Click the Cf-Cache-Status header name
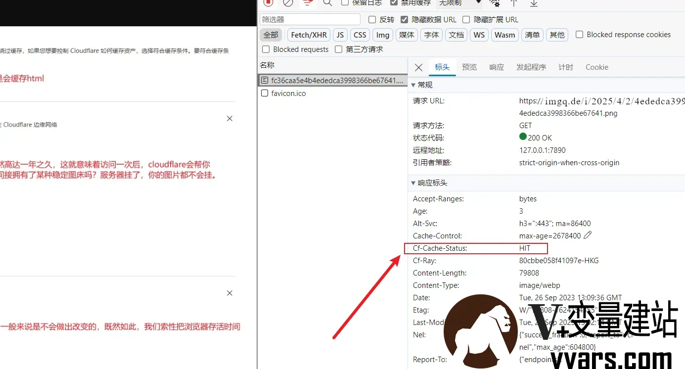The image size is (685, 369). point(440,248)
